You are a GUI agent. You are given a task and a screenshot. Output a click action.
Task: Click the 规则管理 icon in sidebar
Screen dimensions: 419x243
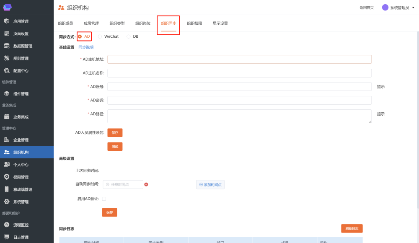(7, 58)
